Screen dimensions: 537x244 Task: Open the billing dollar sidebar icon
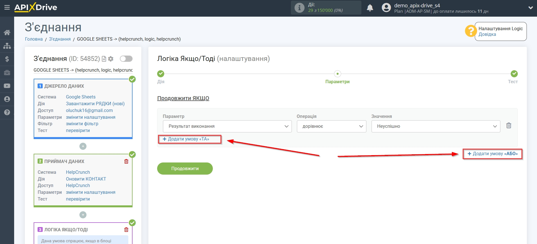click(x=7, y=59)
